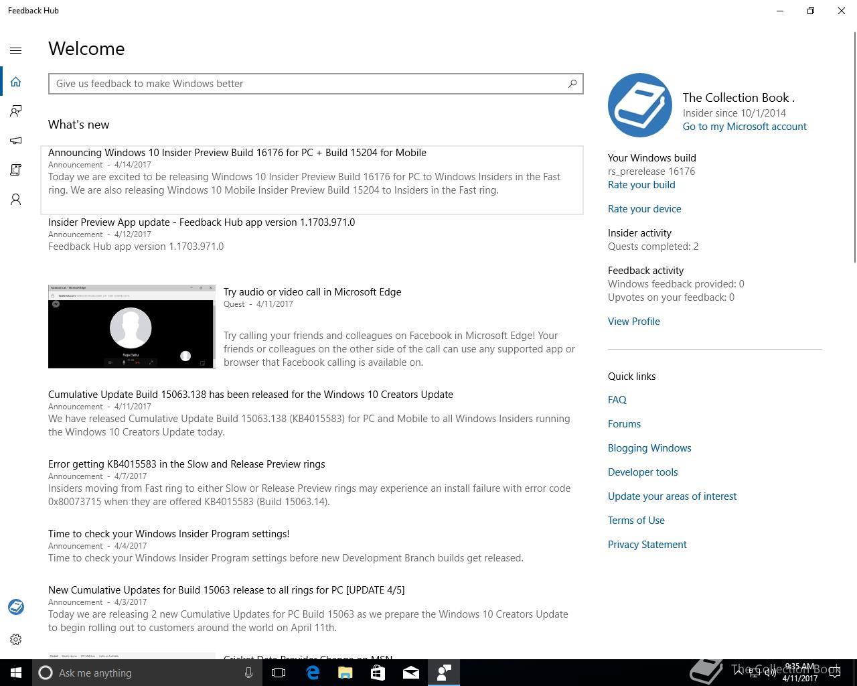Open the Mail app on taskbar
This screenshot has width=857, height=686.
click(x=410, y=673)
